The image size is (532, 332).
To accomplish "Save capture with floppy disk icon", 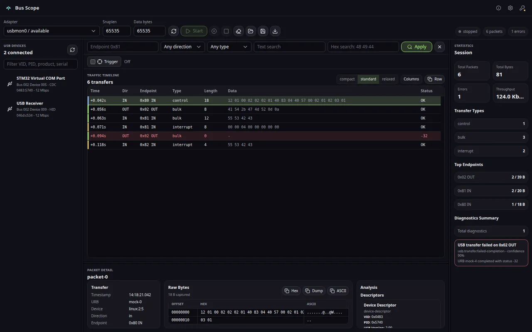I will point(263,31).
